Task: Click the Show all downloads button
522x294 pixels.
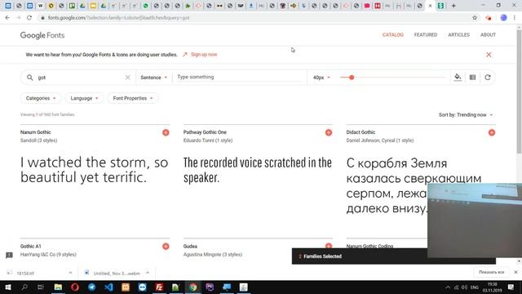Action: coord(491,272)
